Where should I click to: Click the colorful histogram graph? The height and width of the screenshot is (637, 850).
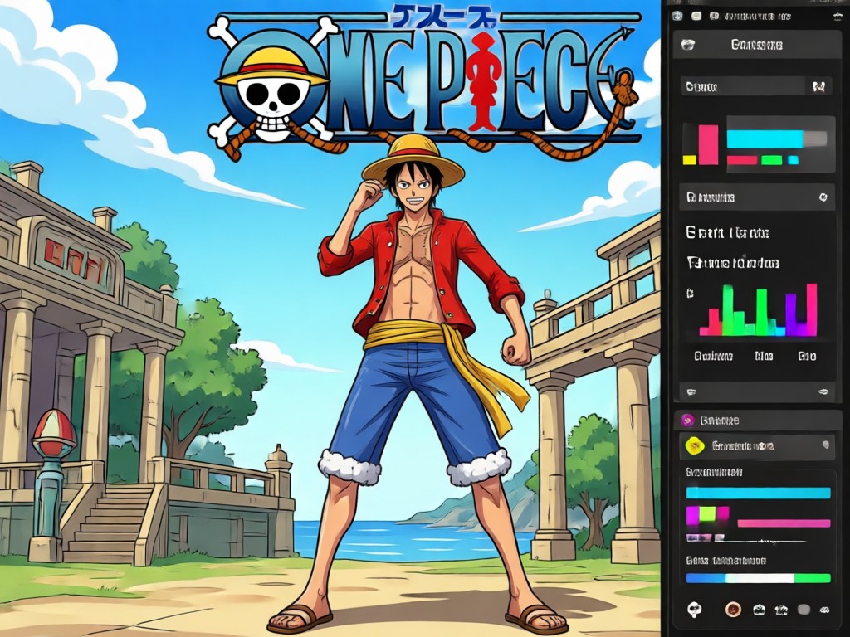[759, 310]
